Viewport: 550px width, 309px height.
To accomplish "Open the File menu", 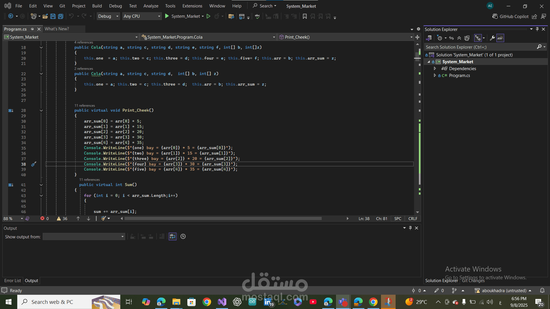I will 19,6.
